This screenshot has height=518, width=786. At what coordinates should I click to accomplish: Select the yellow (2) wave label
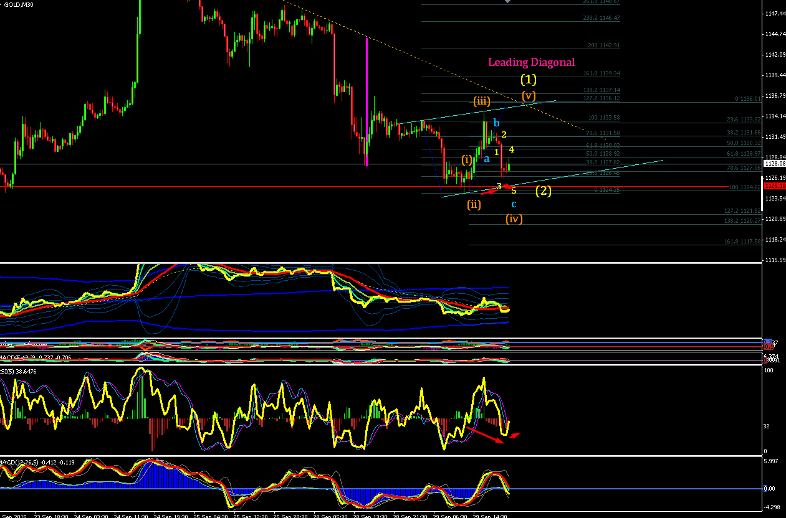point(544,191)
